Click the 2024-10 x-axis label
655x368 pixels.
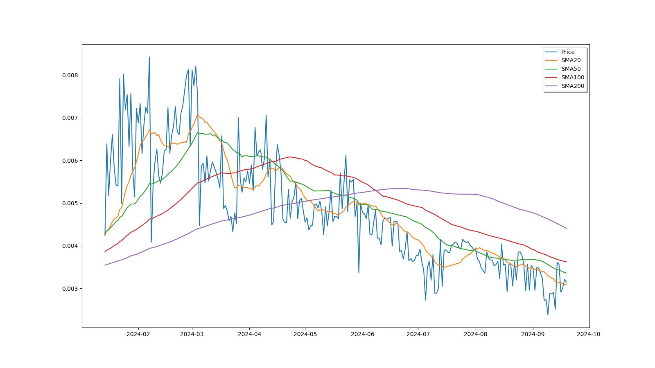[589, 334]
